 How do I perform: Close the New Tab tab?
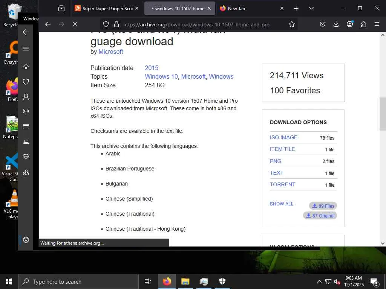282,8
